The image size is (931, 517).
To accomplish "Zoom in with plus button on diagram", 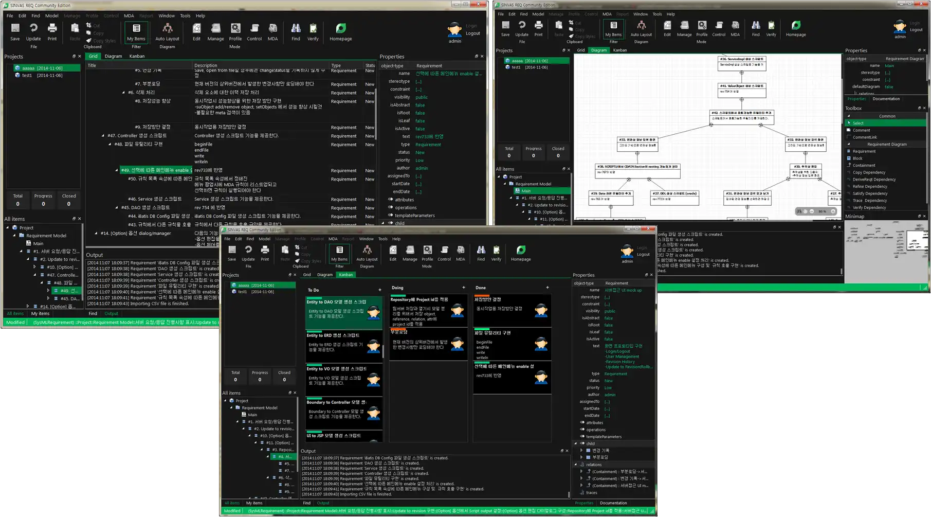I will (833, 211).
